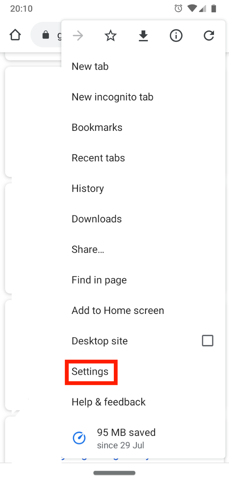This screenshot has height=483, width=229.
Task: Open Settings
Action: coord(90,371)
